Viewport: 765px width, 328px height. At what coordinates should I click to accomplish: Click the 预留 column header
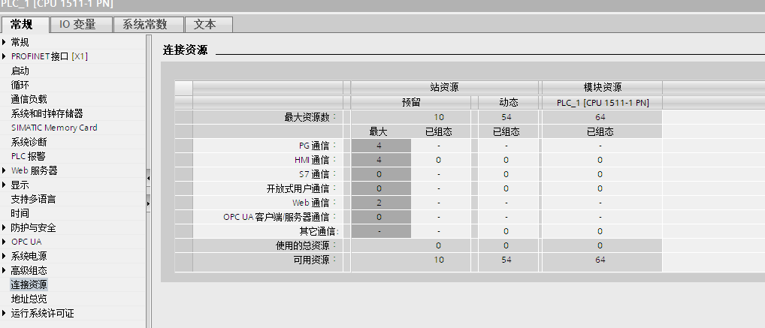[x=411, y=103]
